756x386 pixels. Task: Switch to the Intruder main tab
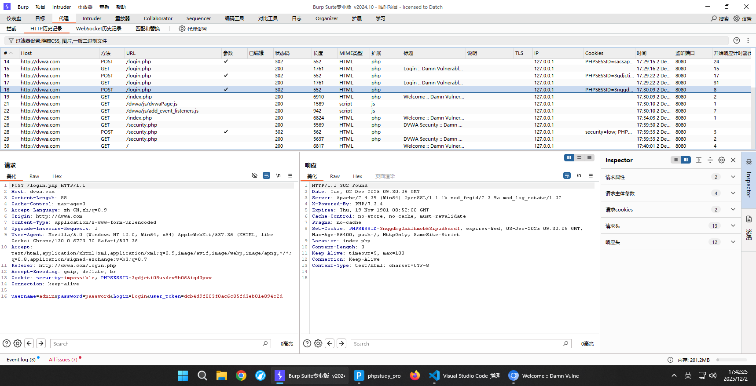pyautogui.click(x=92, y=18)
